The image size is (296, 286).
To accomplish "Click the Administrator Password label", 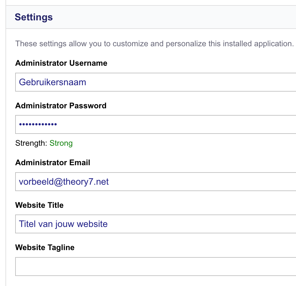I will [61, 106].
